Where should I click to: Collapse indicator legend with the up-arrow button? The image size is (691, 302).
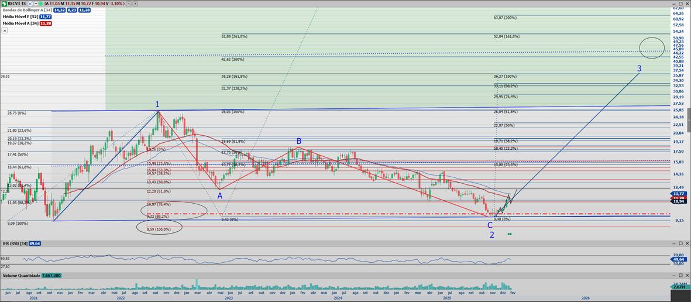tap(4, 30)
